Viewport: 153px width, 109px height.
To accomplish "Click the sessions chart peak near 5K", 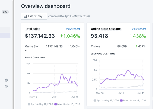I will (128, 71).
